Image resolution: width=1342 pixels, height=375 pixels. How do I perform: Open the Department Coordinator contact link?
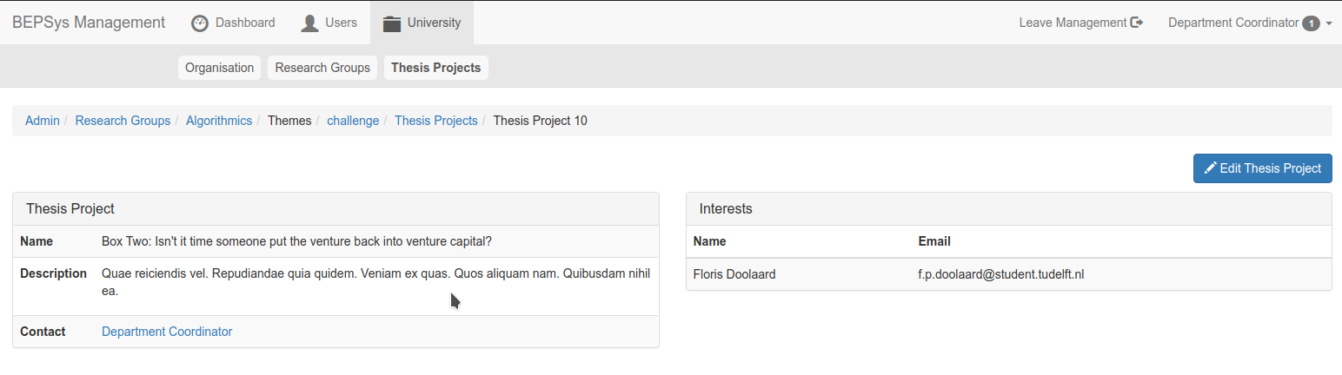pyautogui.click(x=167, y=332)
